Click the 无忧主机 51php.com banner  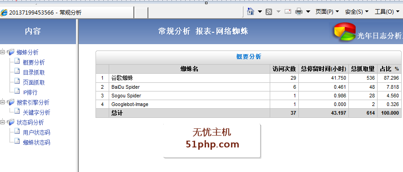pos(212,141)
